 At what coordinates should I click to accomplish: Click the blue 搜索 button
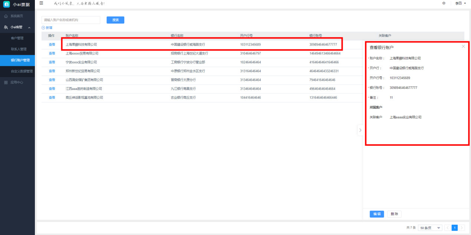click(115, 20)
